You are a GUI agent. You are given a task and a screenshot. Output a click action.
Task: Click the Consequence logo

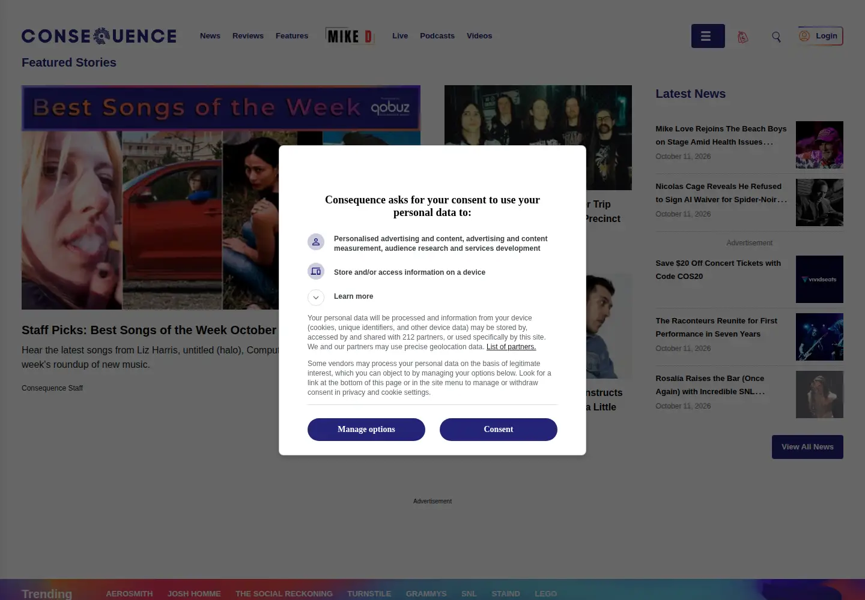tap(99, 36)
